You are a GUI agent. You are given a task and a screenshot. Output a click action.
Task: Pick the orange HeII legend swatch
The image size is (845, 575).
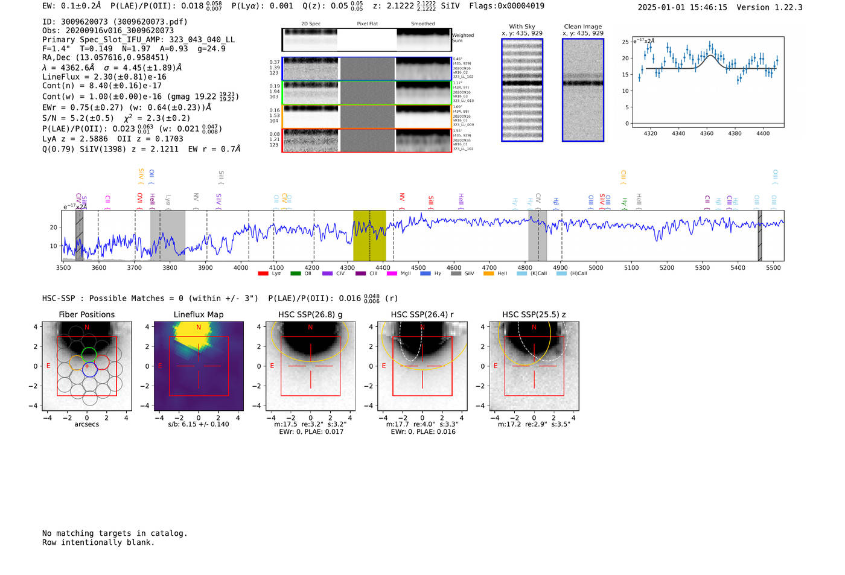coord(488,273)
